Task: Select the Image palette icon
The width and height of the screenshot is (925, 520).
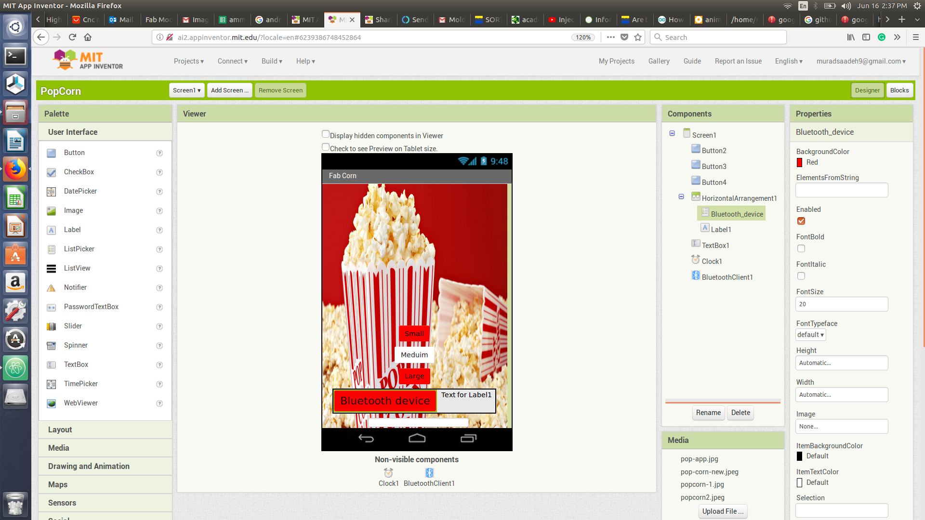Action: 52,211
